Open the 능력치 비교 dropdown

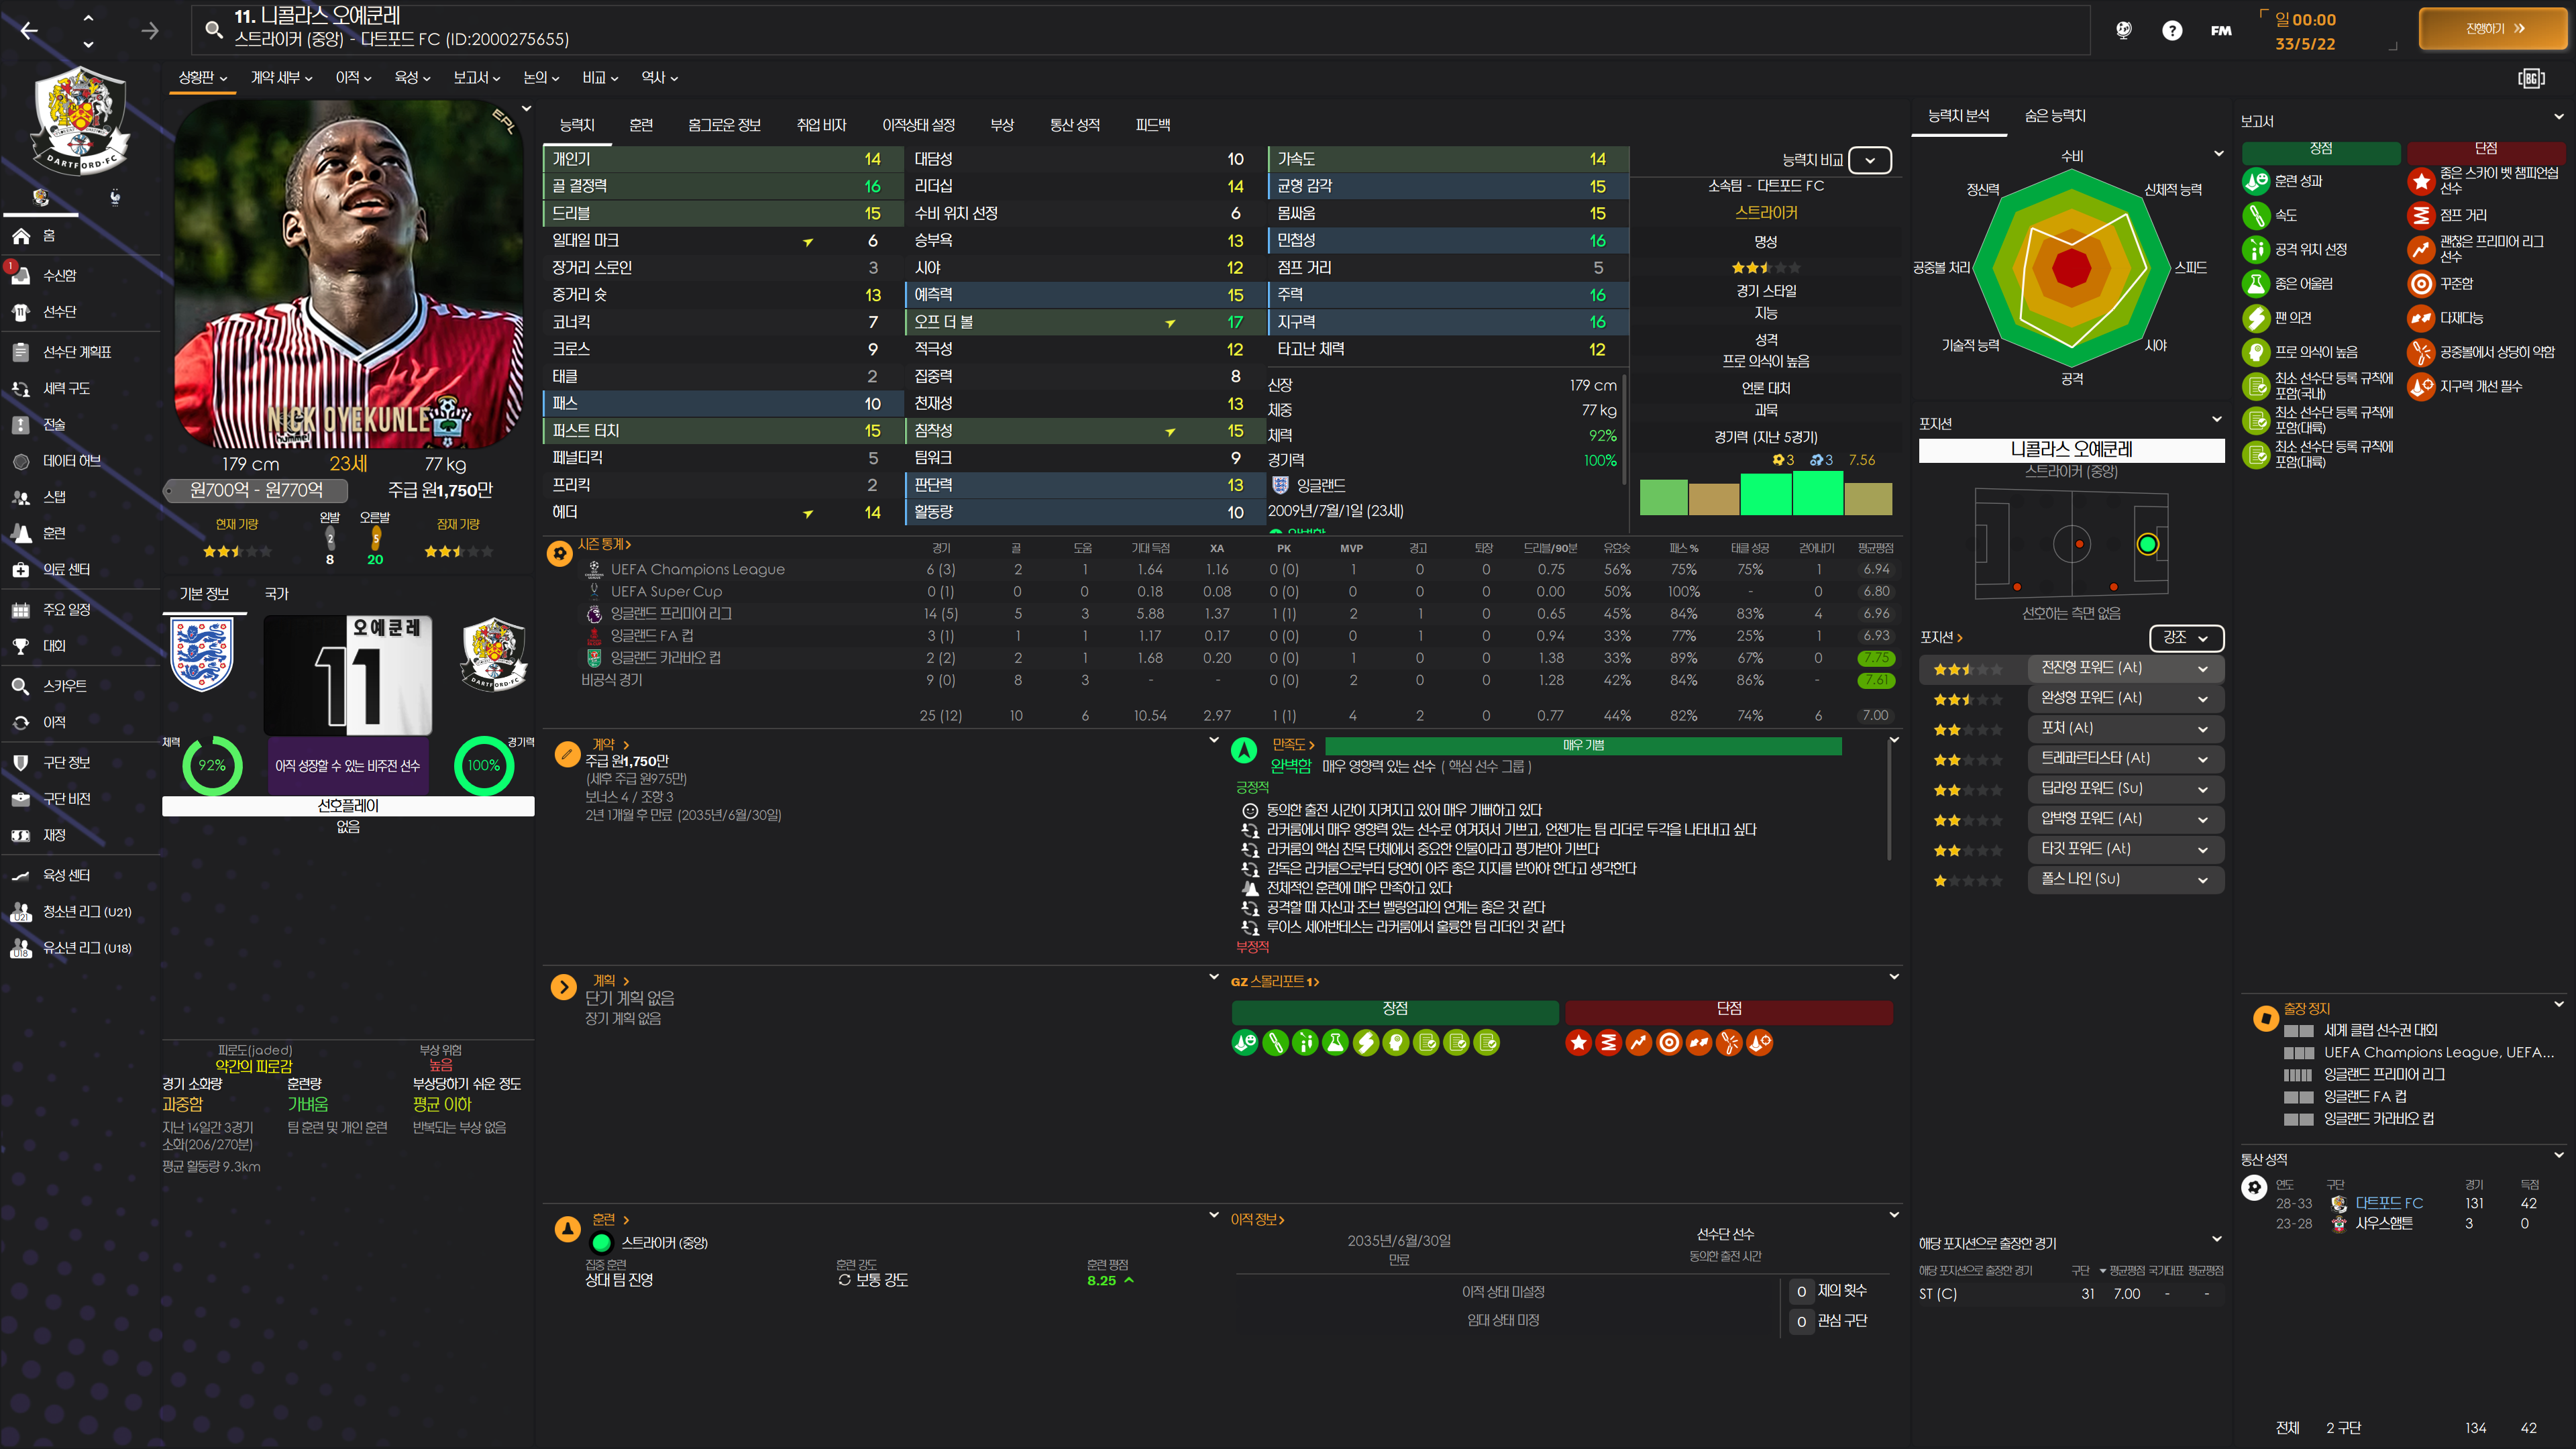click(x=1870, y=160)
